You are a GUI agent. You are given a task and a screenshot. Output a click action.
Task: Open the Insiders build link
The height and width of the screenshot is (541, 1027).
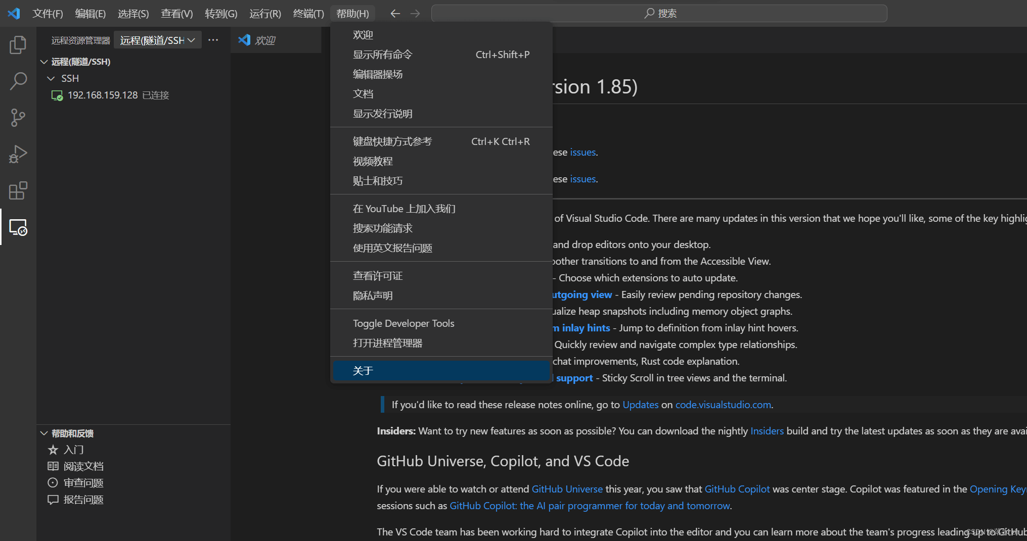click(x=767, y=431)
